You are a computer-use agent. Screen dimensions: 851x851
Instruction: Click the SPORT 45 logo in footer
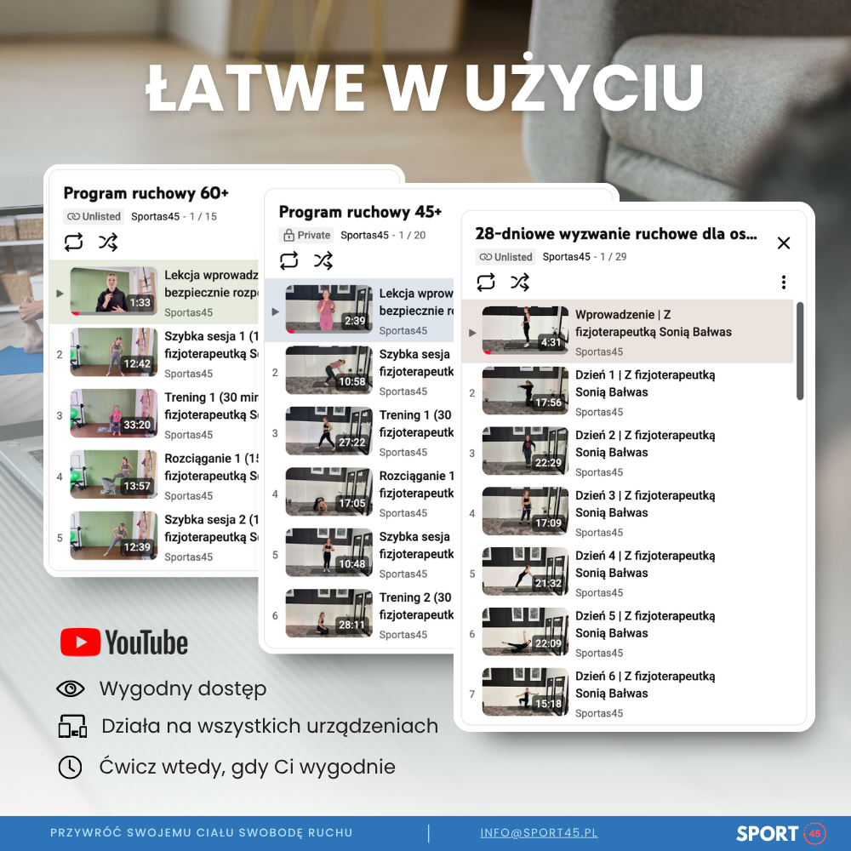click(x=781, y=833)
